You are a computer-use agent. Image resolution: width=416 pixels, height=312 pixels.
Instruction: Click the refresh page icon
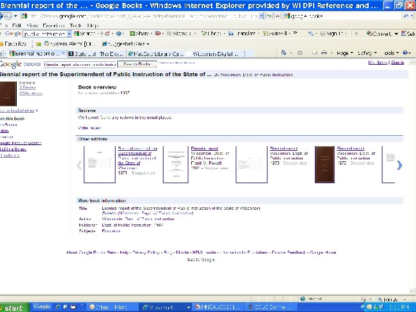(x=270, y=16)
